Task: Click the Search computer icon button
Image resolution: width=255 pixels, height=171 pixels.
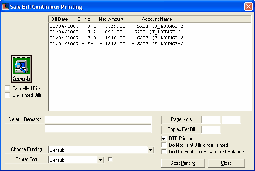Action: click(21, 69)
